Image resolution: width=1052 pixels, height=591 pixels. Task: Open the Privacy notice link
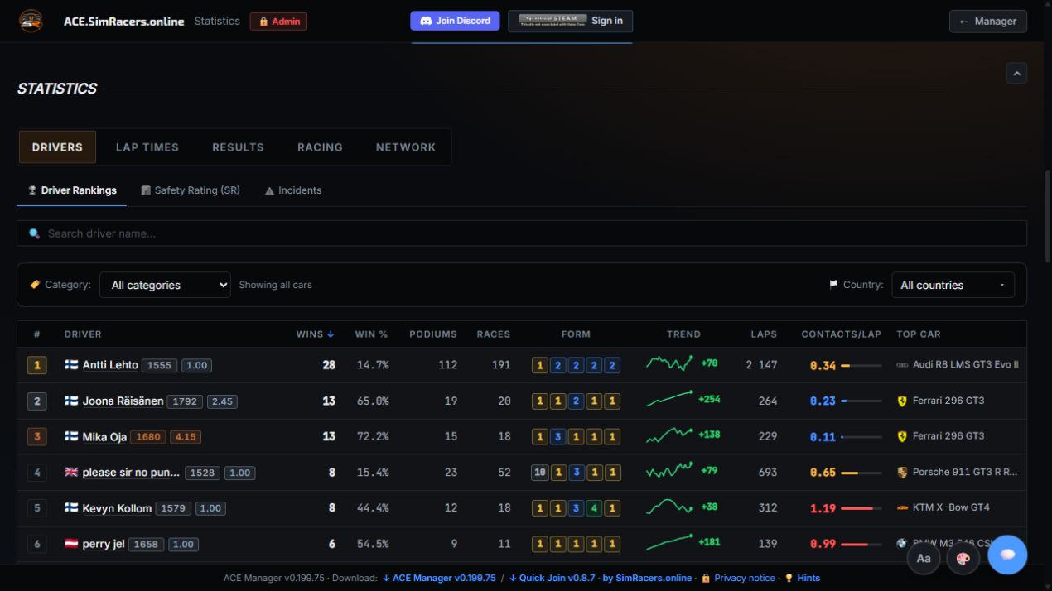[x=738, y=578]
